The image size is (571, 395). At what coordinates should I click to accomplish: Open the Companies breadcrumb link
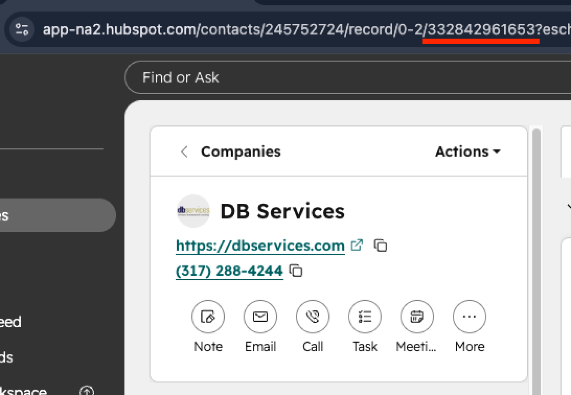[x=241, y=152]
